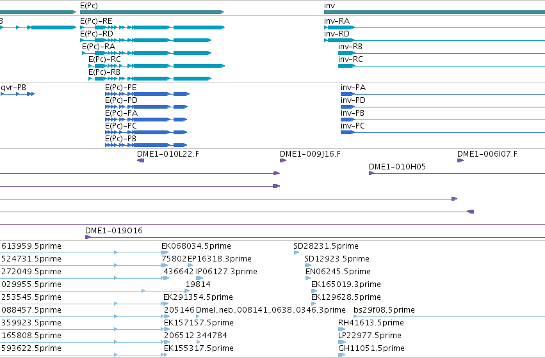The image size is (545, 358).
Task: Select the E(Pc)-PD protein label
Action: [x=121, y=100]
